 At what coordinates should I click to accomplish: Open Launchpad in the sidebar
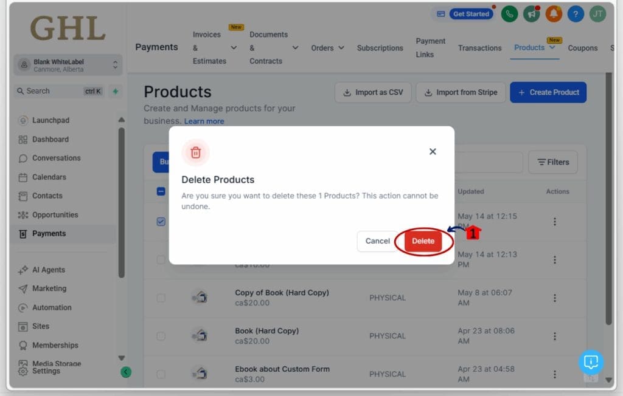tap(50, 120)
